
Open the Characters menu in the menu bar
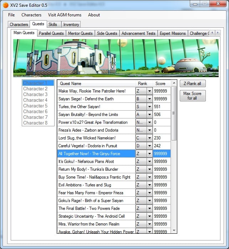31,15
